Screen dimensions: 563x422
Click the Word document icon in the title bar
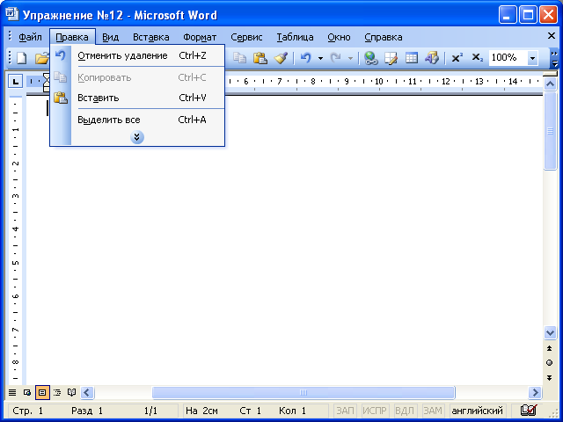(x=11, y=14)
